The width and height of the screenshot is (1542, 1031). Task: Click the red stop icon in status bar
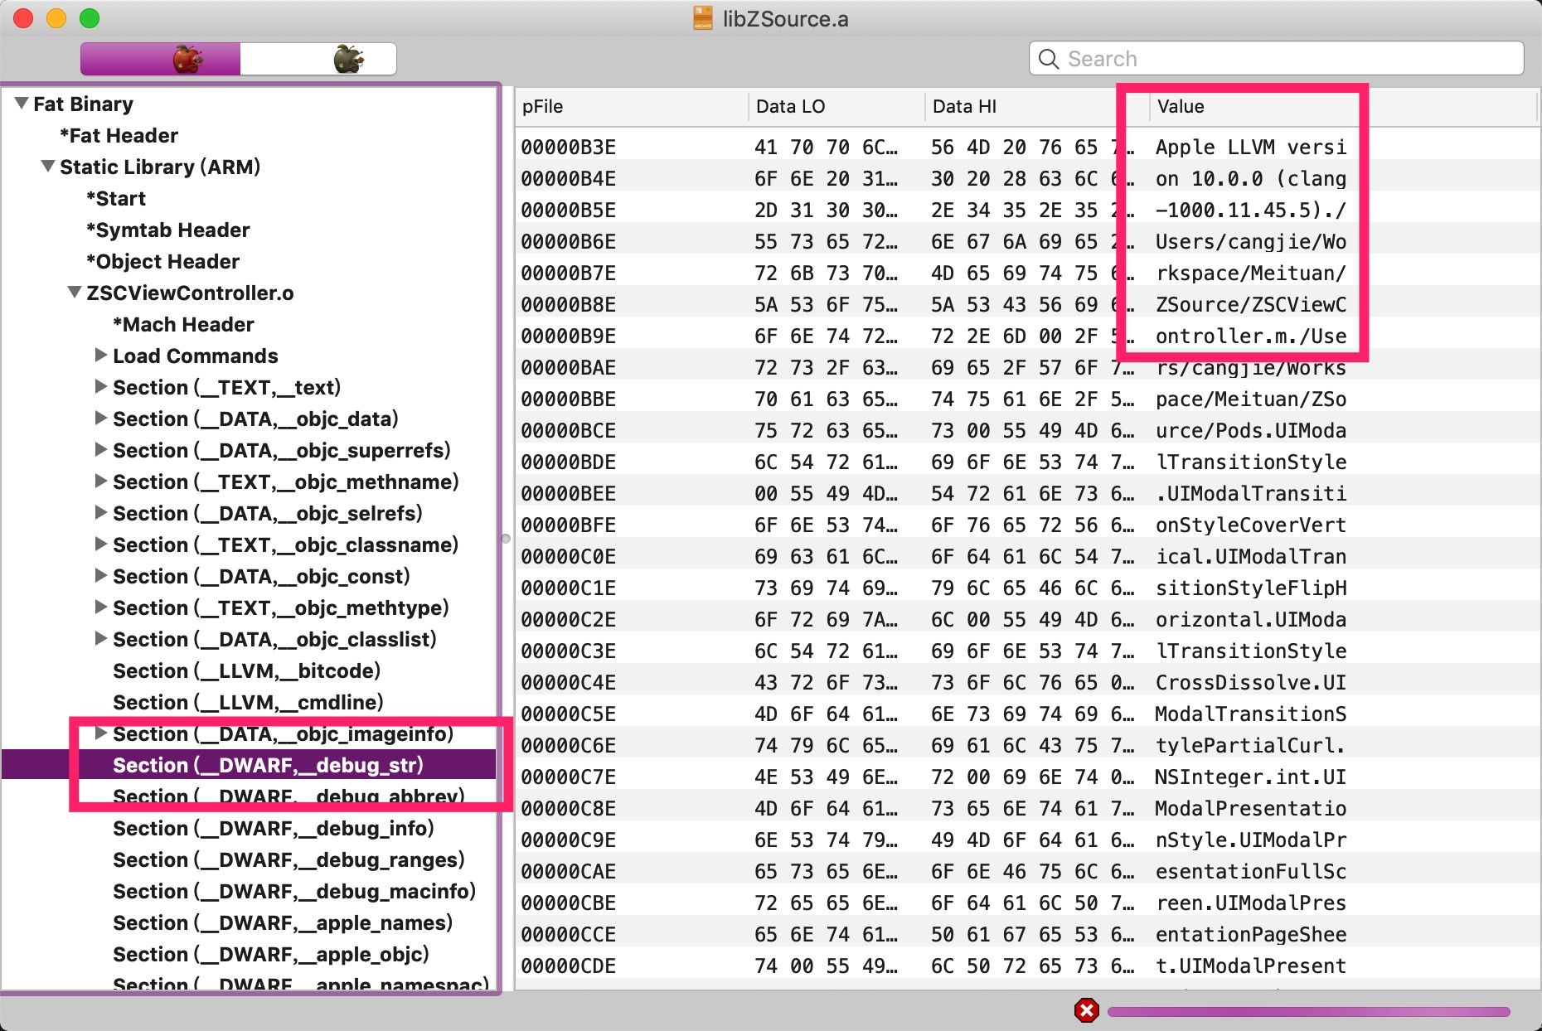(1086, 1010)
